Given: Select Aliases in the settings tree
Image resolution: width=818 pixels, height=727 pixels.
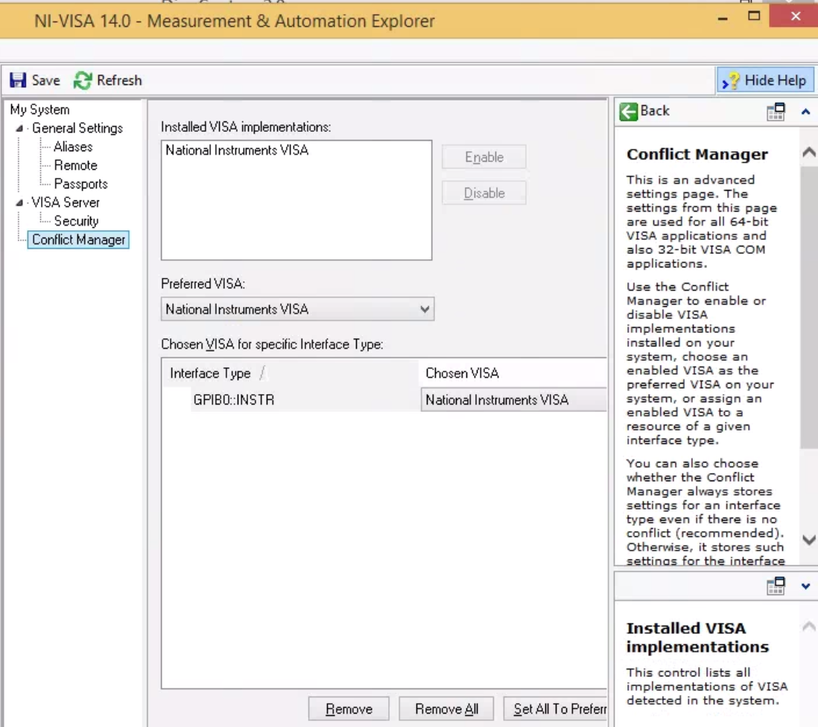Looking at the screenshot, I should 73,147.
